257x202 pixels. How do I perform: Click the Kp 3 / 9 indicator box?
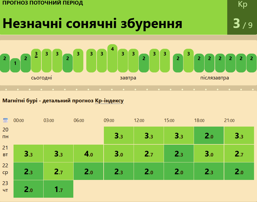point(242,18)
